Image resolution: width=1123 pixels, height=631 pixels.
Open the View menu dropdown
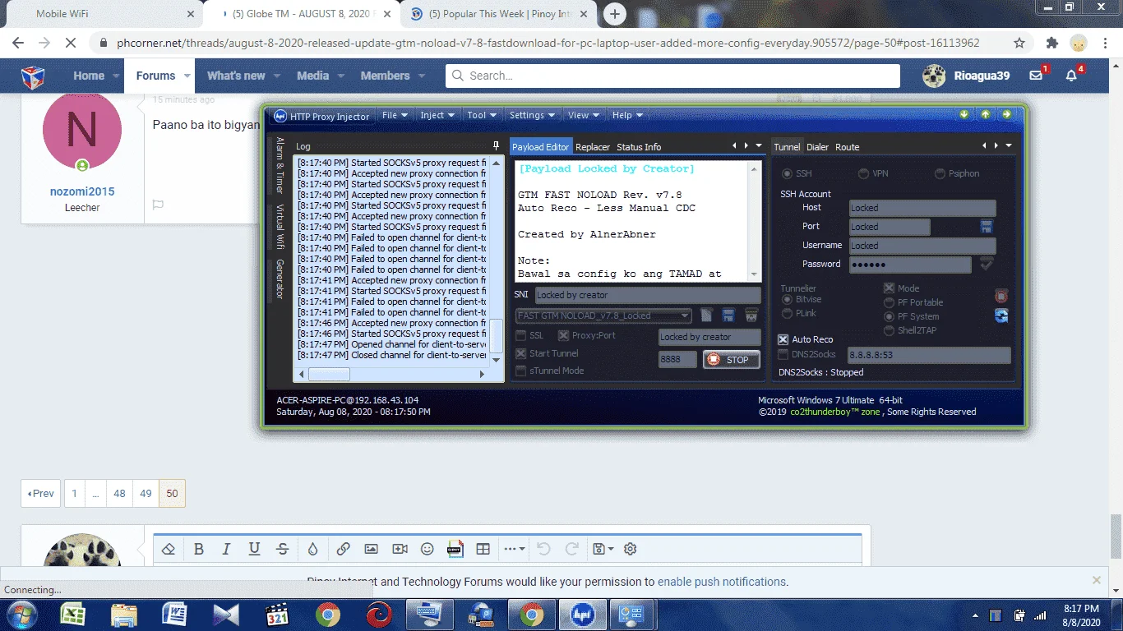584,115
